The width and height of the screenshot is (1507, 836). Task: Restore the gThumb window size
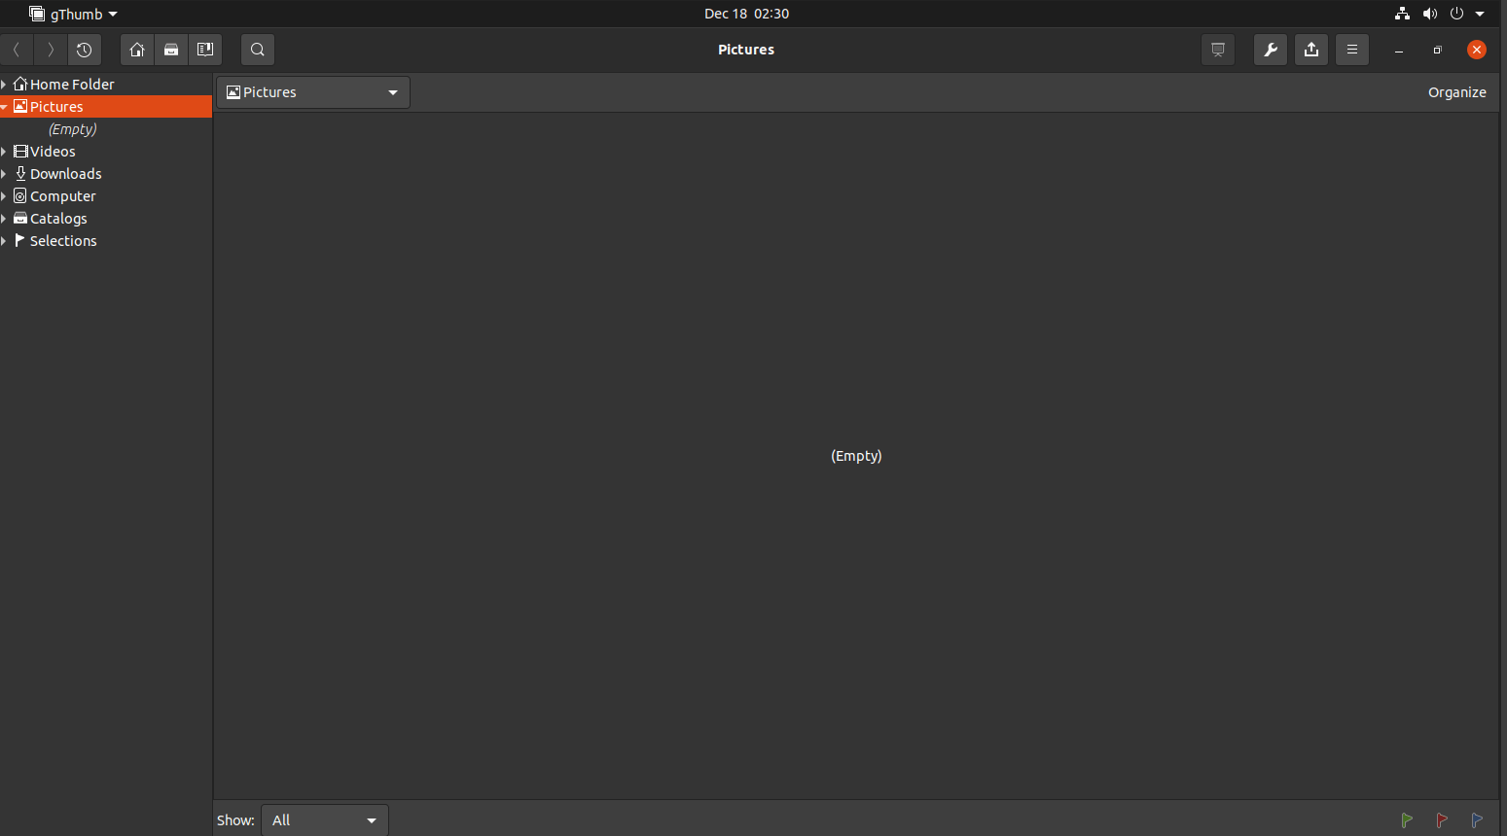1438,50
